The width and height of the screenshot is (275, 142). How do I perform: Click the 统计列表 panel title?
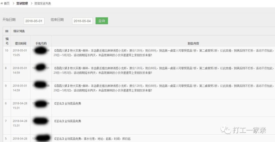coord(19,31)
